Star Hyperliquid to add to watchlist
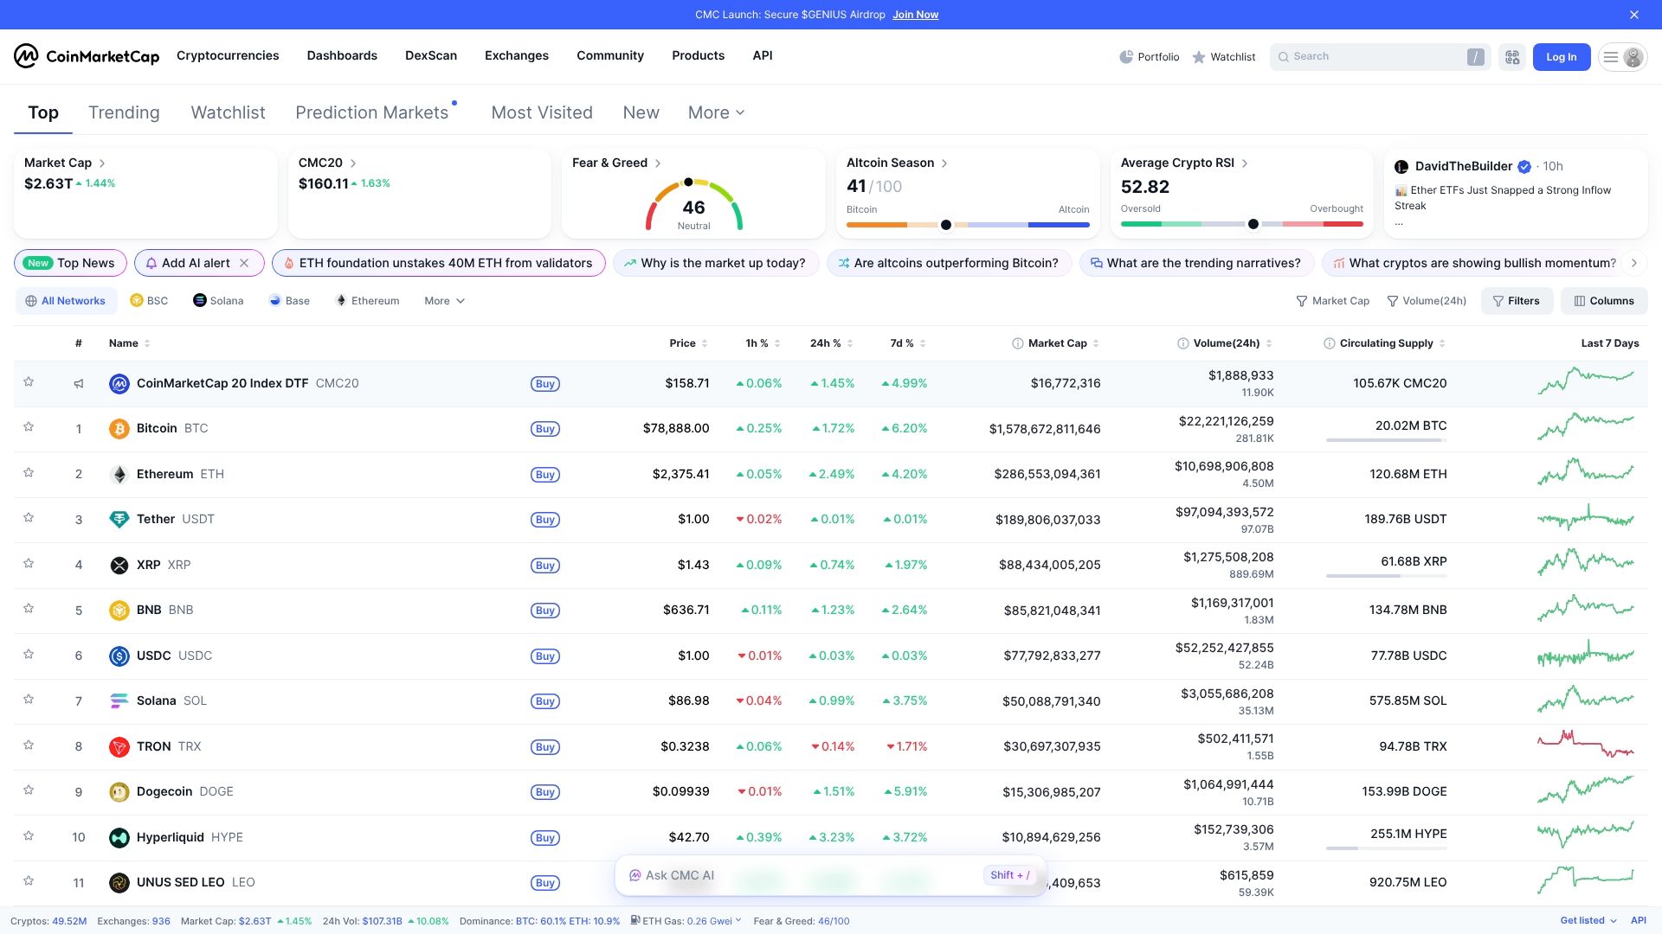 [x=29, y=836]
